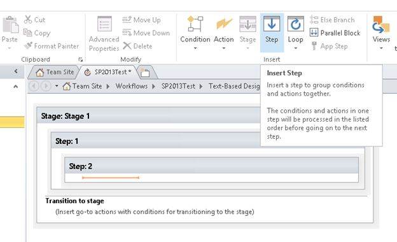This screenshot has height=242, width=397.
Task: Open the Paste dropdown arrow
Action: pyautogui.click(x=10, y=48)
